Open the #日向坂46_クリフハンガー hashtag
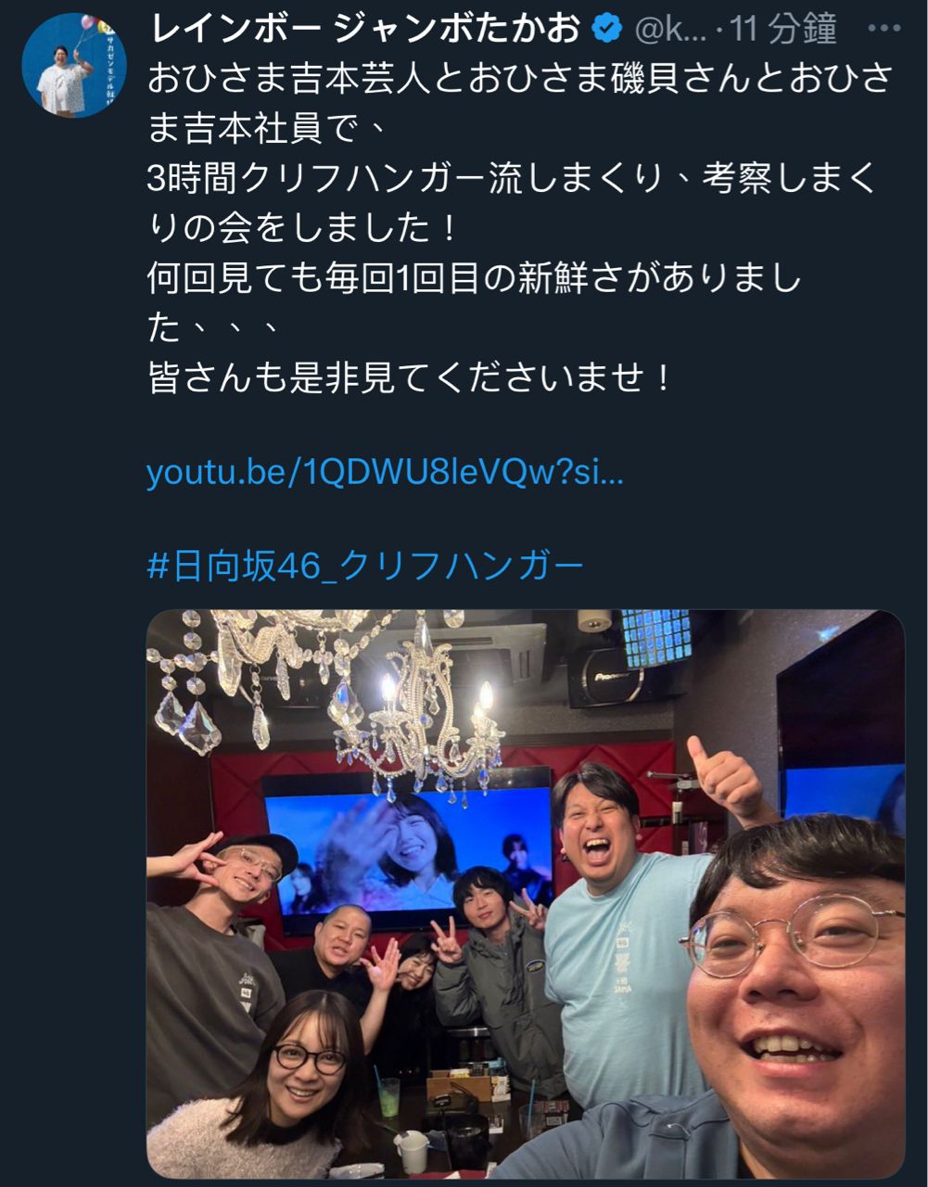The image size is (928, 1187). 366,566
